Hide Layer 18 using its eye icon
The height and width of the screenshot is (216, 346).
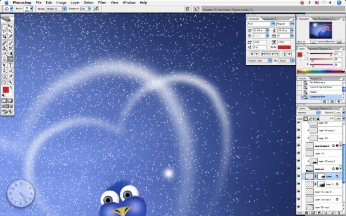click(299, 153)
